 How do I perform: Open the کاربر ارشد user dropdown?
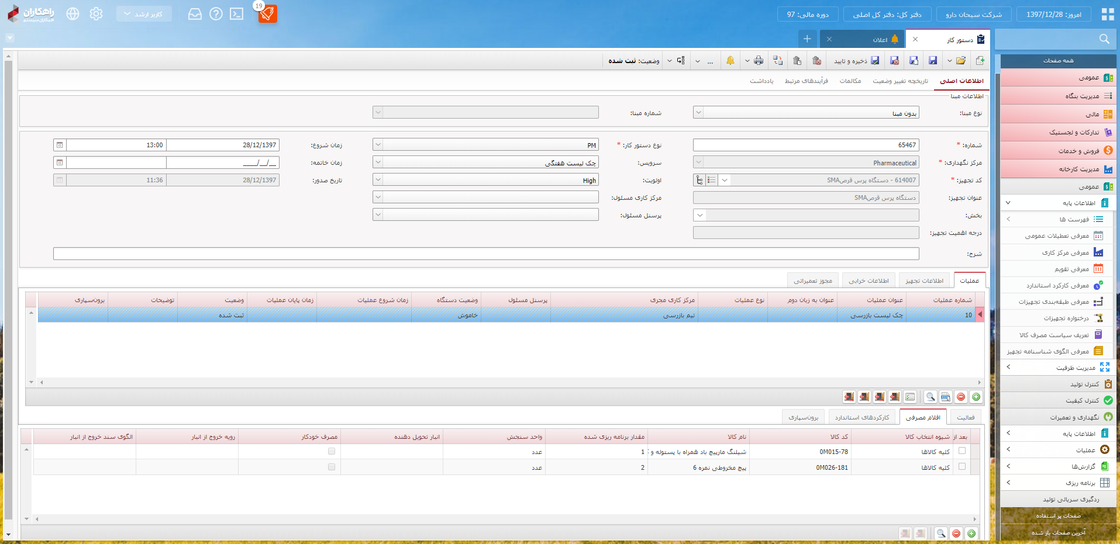coord(144,14)
